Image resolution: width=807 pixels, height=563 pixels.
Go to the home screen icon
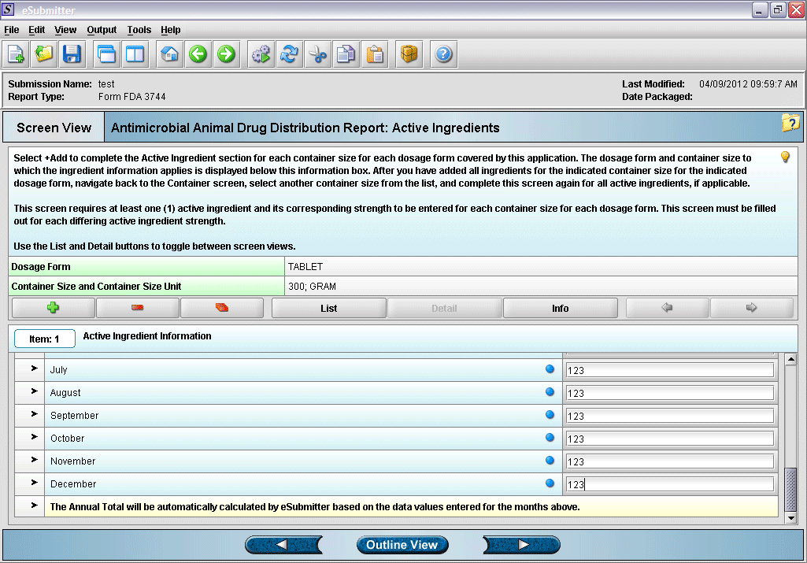(170, 54)
